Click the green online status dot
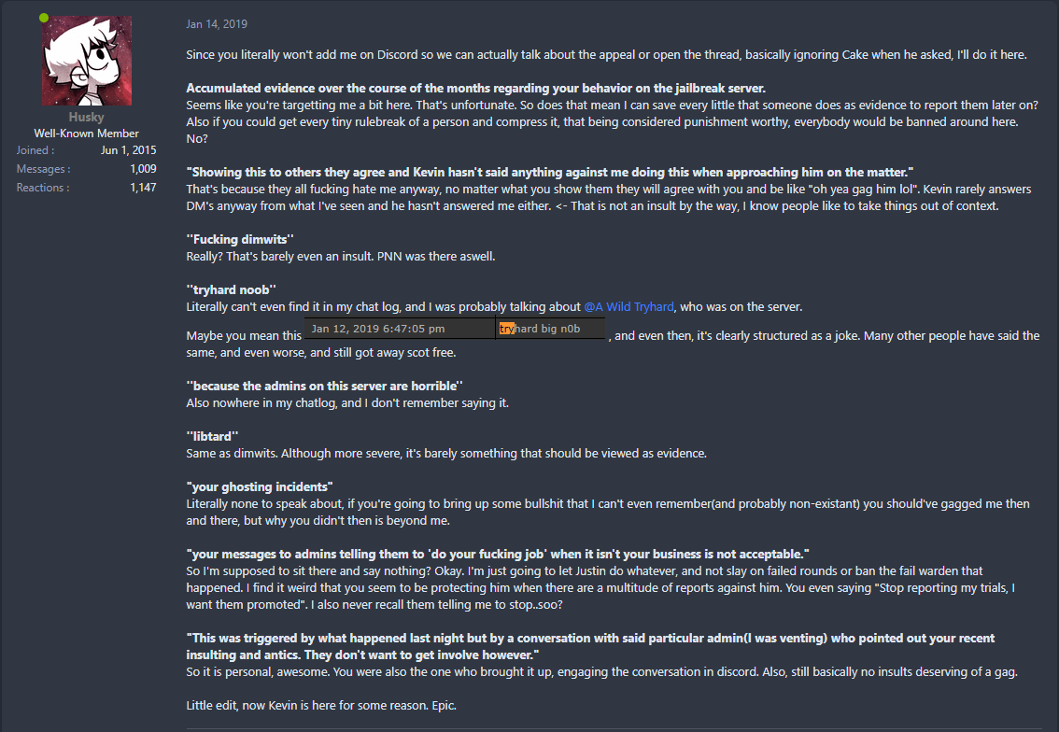Viewport: 1059px width, 732px height. click(x=45, y=18)
